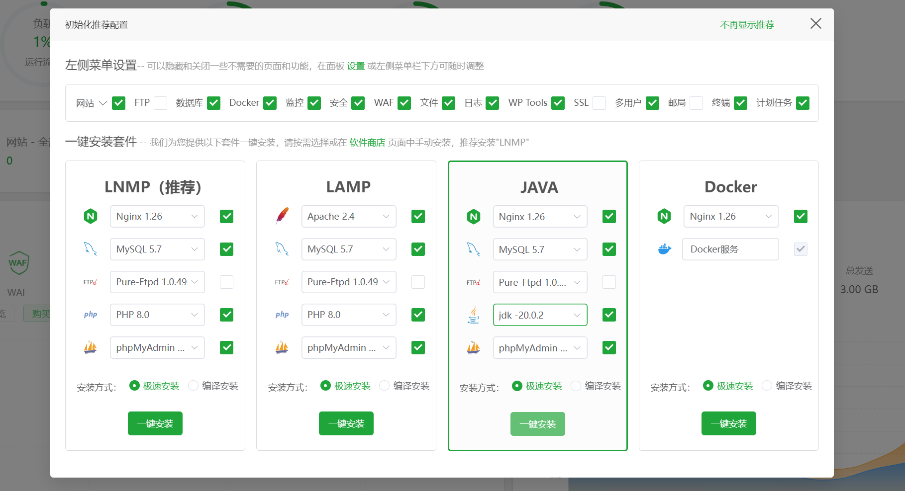Viewport: 905px width, 491px height.
Task: Click the Nginx icon in JAVA card
Action: coord(474,217)
